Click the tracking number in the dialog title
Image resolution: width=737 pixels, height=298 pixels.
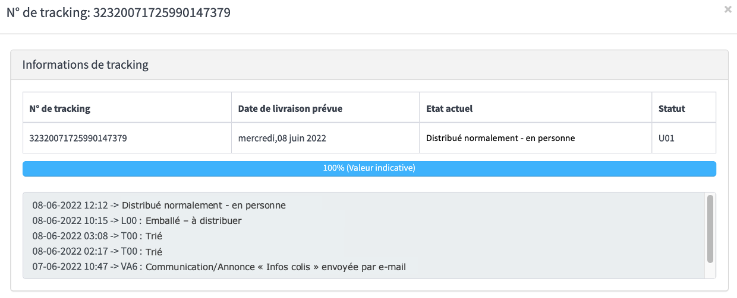tap(162, 12)
